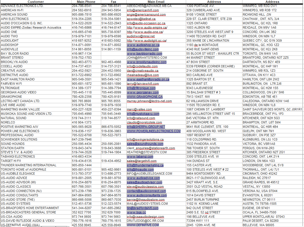Visit the www.tabangi.com link

[140, 156]
